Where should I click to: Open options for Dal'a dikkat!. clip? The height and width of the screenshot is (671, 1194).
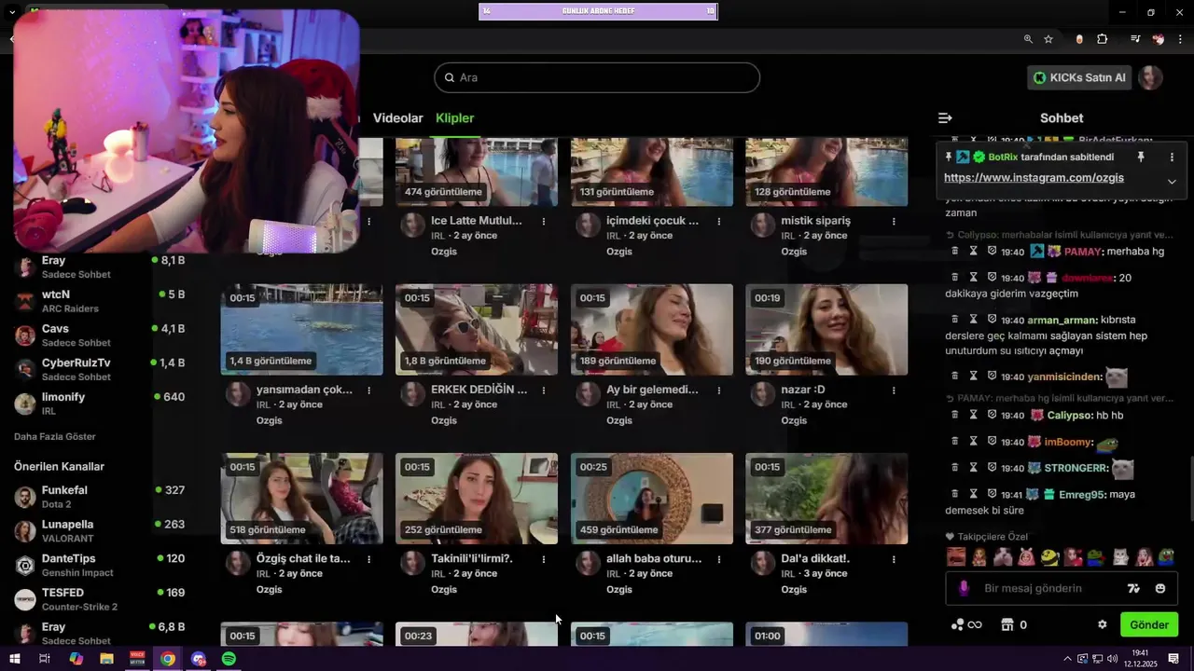click(x=894, y=559)
